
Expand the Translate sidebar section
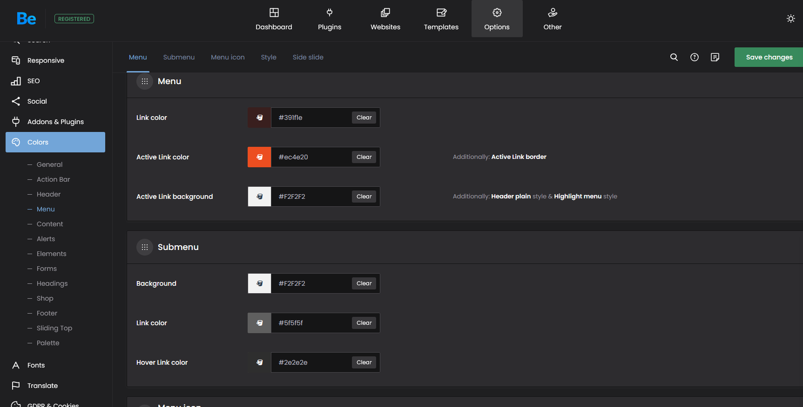[x=55, y=386]
